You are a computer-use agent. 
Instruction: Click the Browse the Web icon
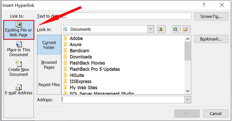point(176,29)
